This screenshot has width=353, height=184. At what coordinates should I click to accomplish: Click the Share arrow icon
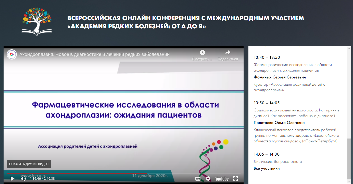tap(228, 53)
